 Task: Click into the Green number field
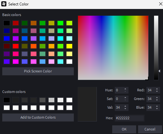(x=151, y=99)
